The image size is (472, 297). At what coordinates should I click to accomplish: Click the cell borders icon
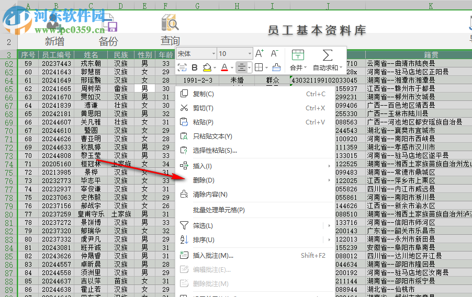tap(259, 67)
